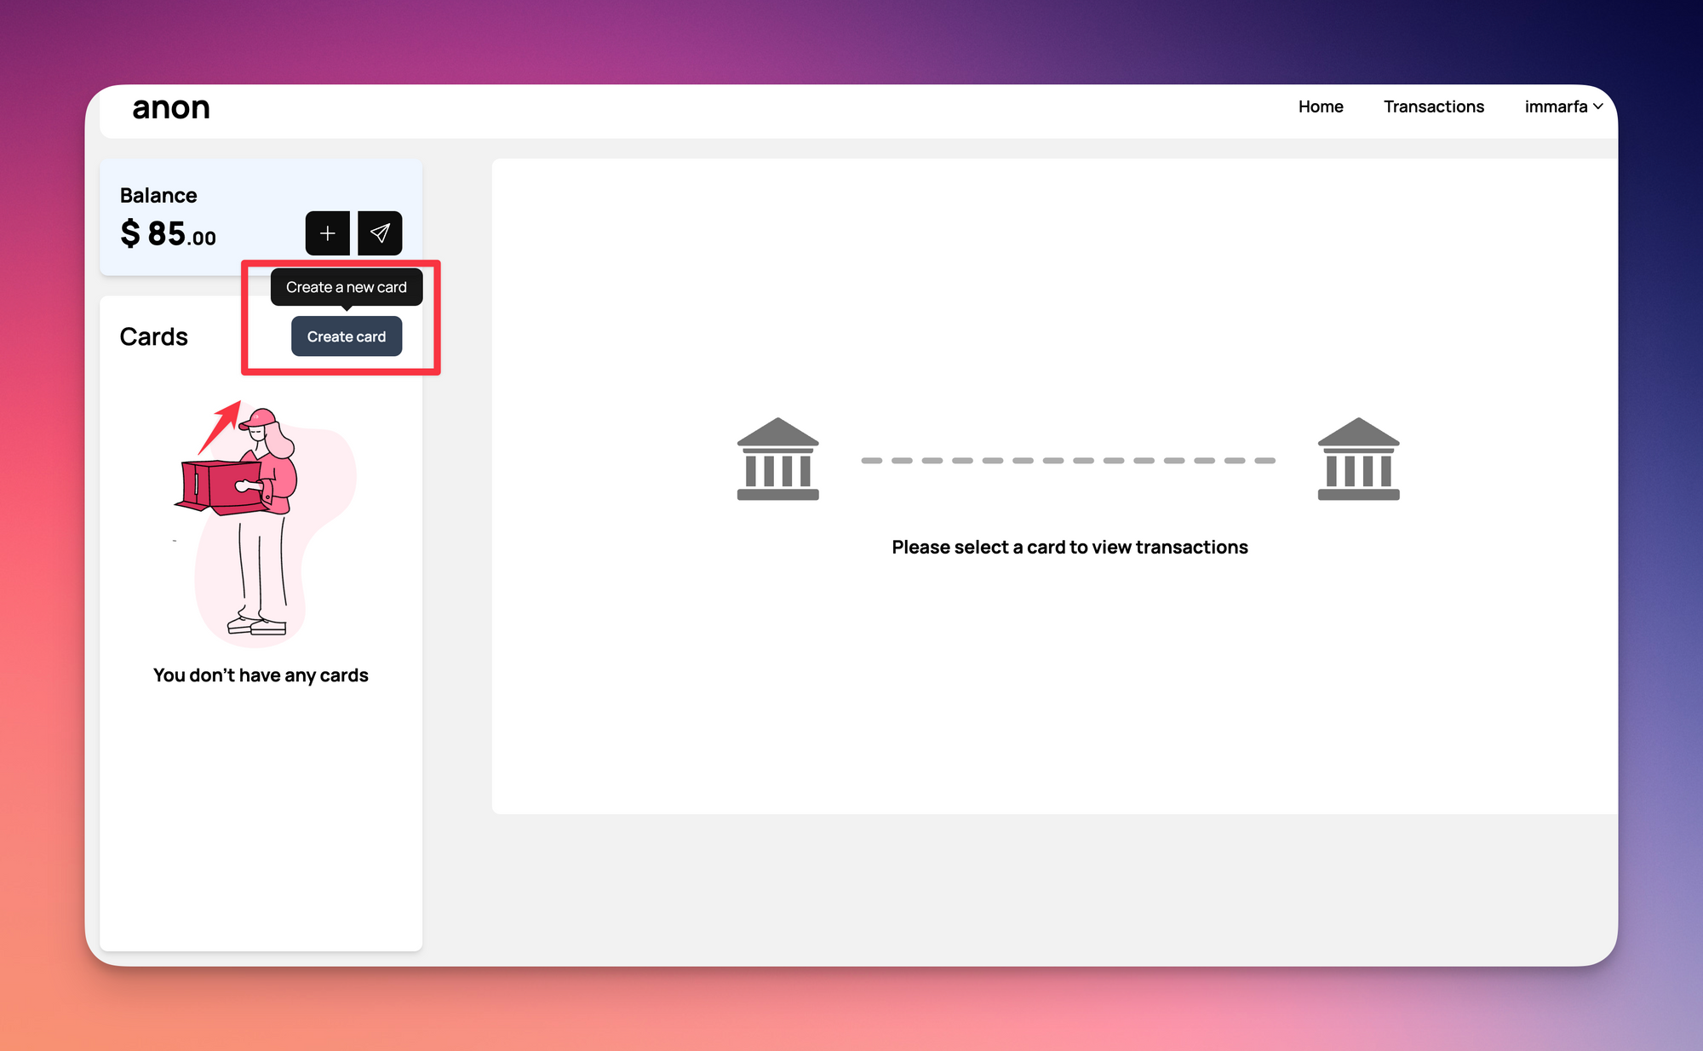
Task: Click the chevron next to immarfa
Action: tap(1598, 106)
